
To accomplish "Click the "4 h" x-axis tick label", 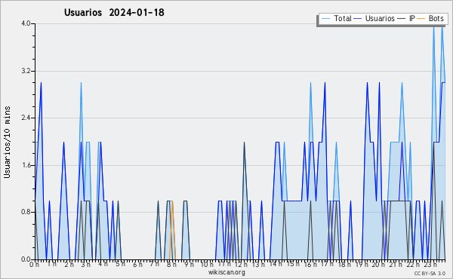I will (x=103, y=264).
